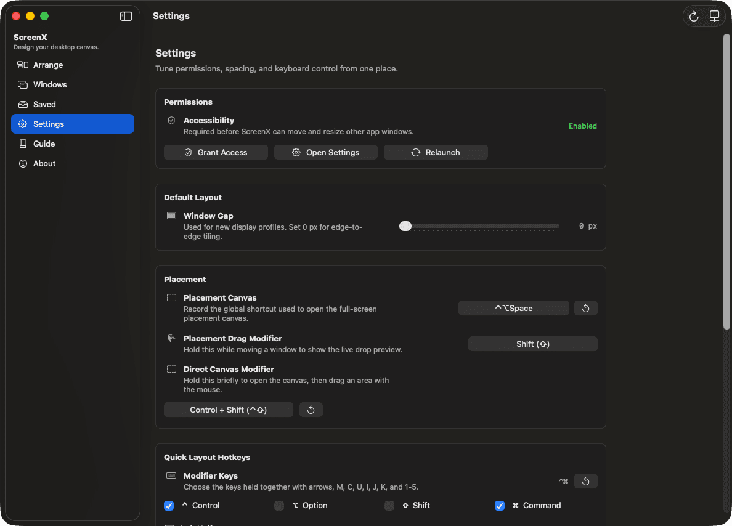Click the display monitor icon in top-right toolbar
The height and width of the screenshot is (526, 732).
[x=714, y=17]
